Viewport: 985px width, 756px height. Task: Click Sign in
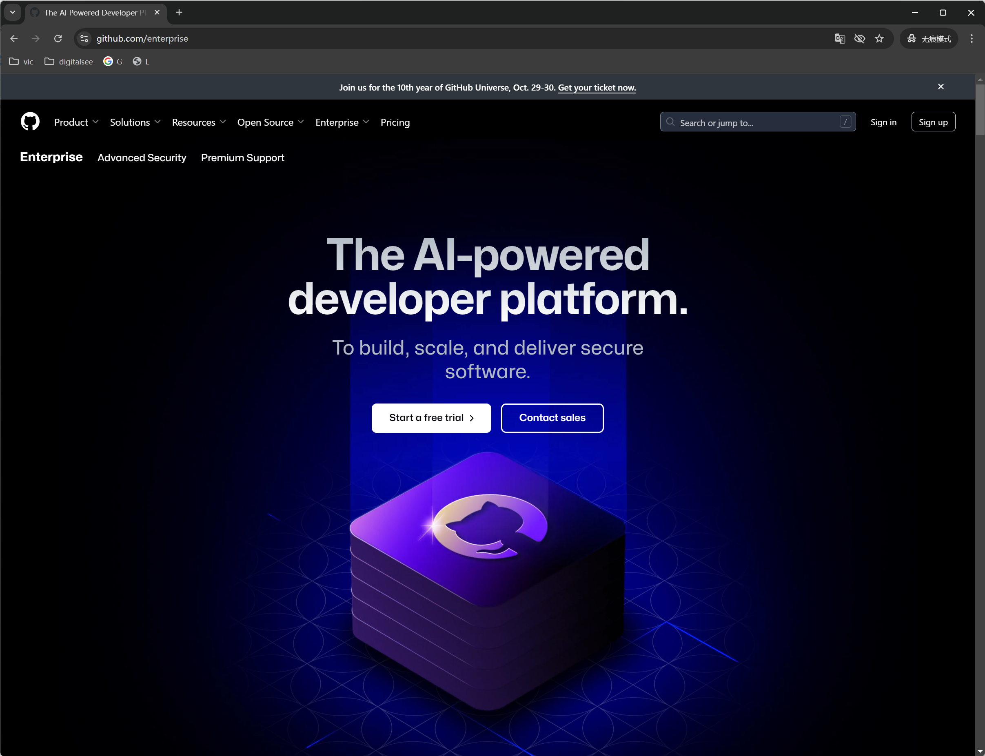pos(883,122)
